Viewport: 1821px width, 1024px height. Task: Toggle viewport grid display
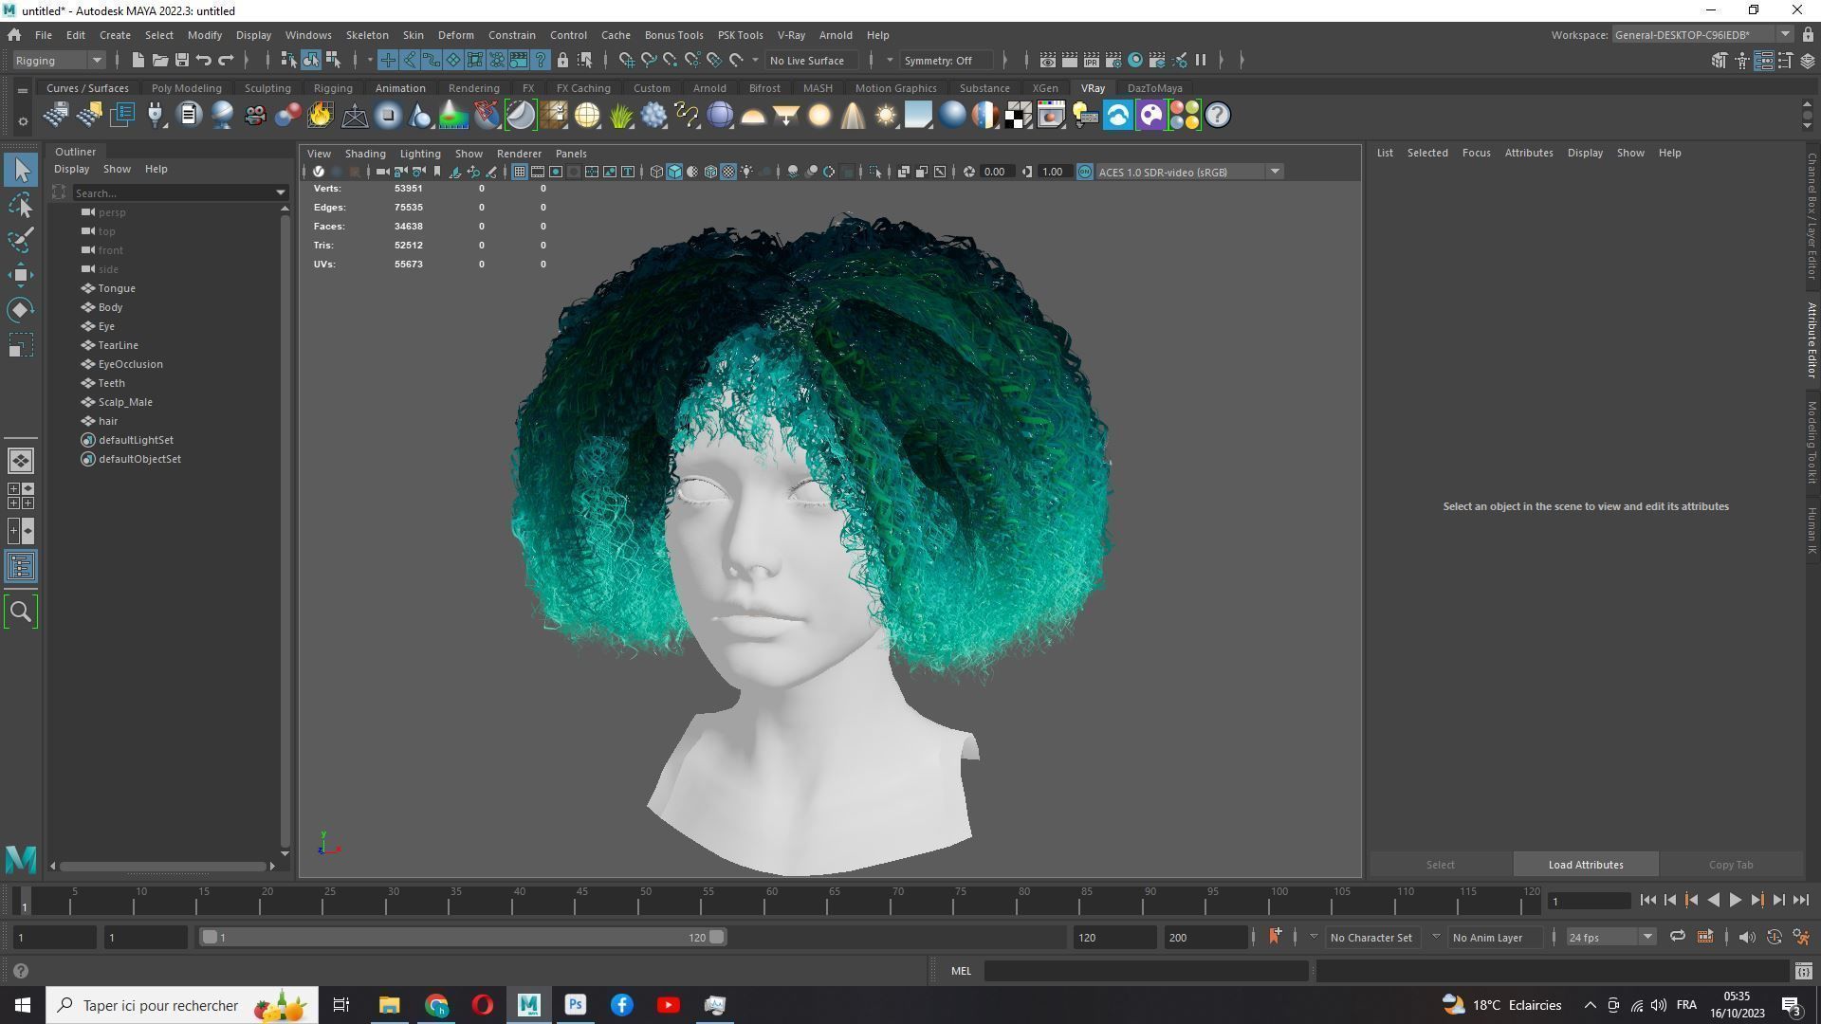[x=520, y=172]
